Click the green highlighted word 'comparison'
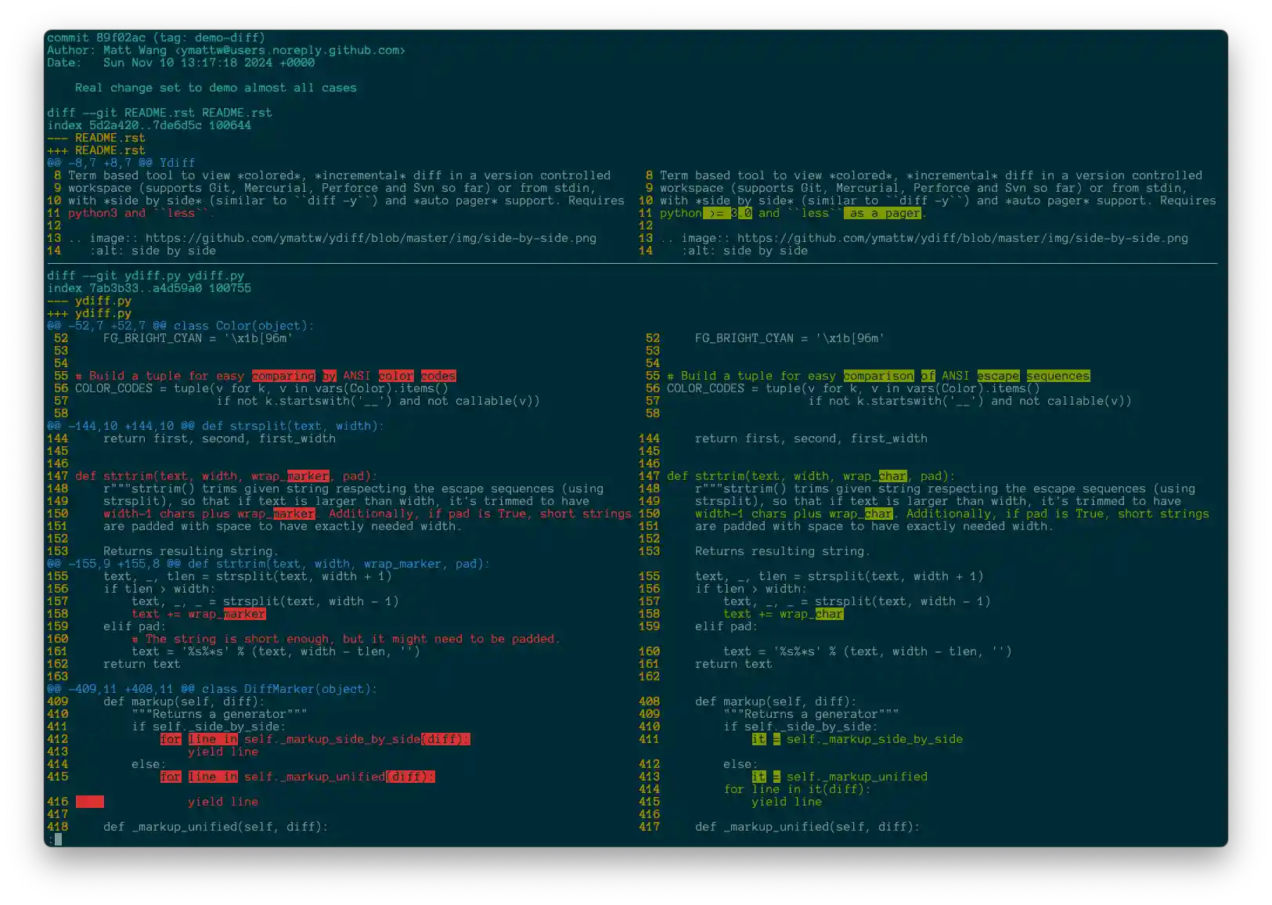Viewport: 1272px width, 905px height. tap(878, 376)
